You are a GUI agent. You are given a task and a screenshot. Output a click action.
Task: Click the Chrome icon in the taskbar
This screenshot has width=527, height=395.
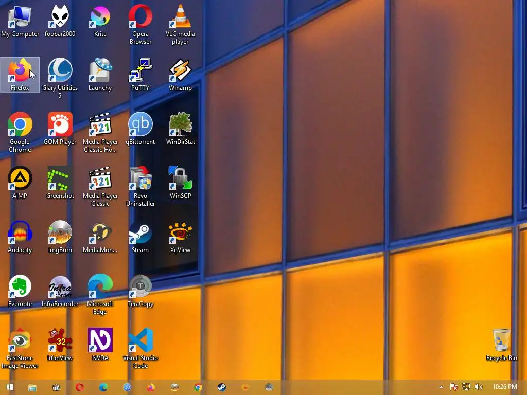[198, 387]
